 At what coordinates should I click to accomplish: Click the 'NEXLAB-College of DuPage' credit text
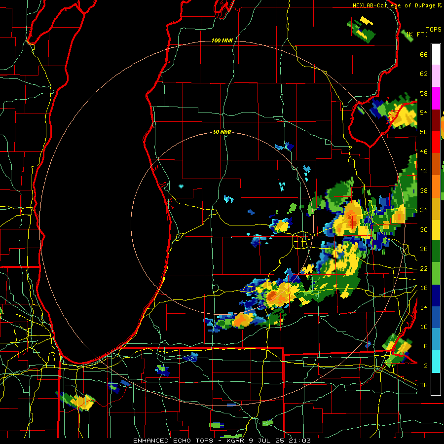click(394, 5)
